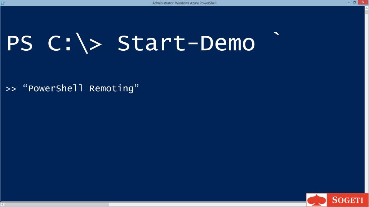Image resolution: width=369 pixels, height=207 pixels.
Task: Restore down the PowerShell window
Action: coord(355,3)
